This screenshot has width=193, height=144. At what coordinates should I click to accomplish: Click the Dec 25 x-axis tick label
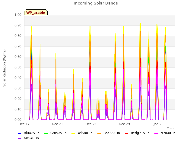pyautogui.click(x=91, y=124)
